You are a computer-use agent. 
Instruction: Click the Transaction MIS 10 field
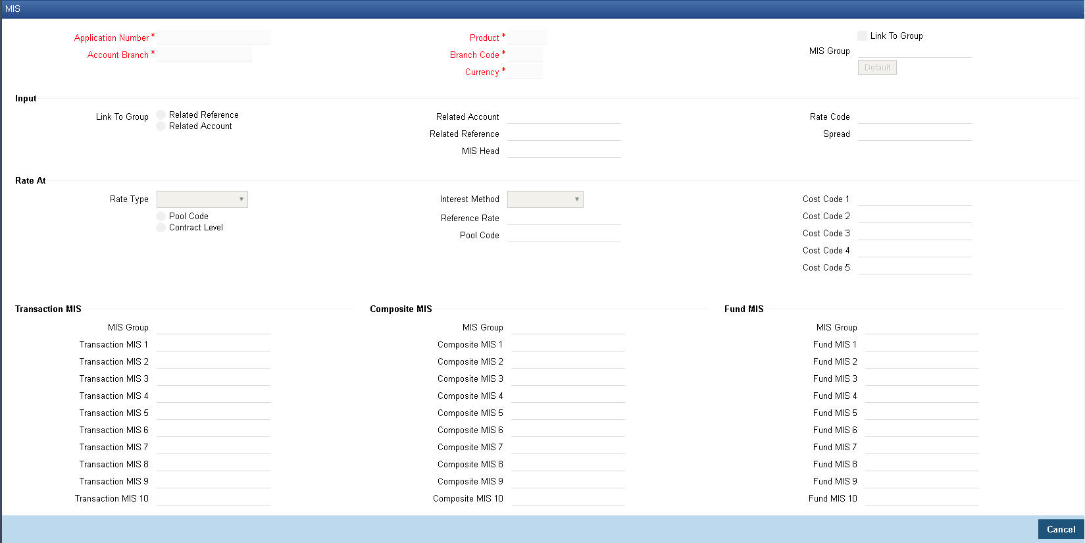213,498
